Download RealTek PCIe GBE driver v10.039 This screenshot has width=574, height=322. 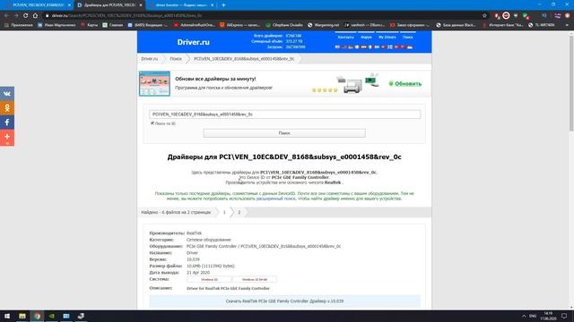point(284,301)
